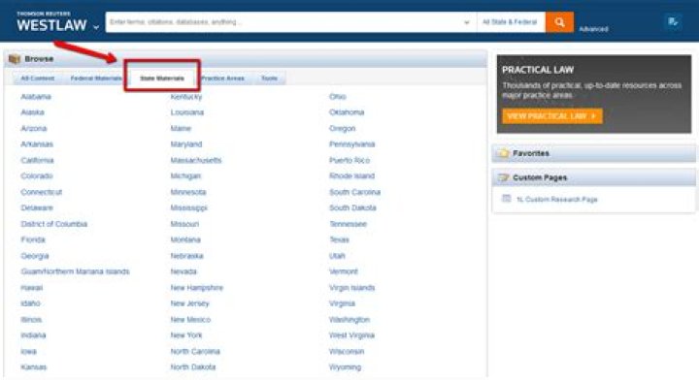The width and height of the screenshot is (699, 380).
Task: Click icon beside TL Custom Research Page
Action: 507,199
